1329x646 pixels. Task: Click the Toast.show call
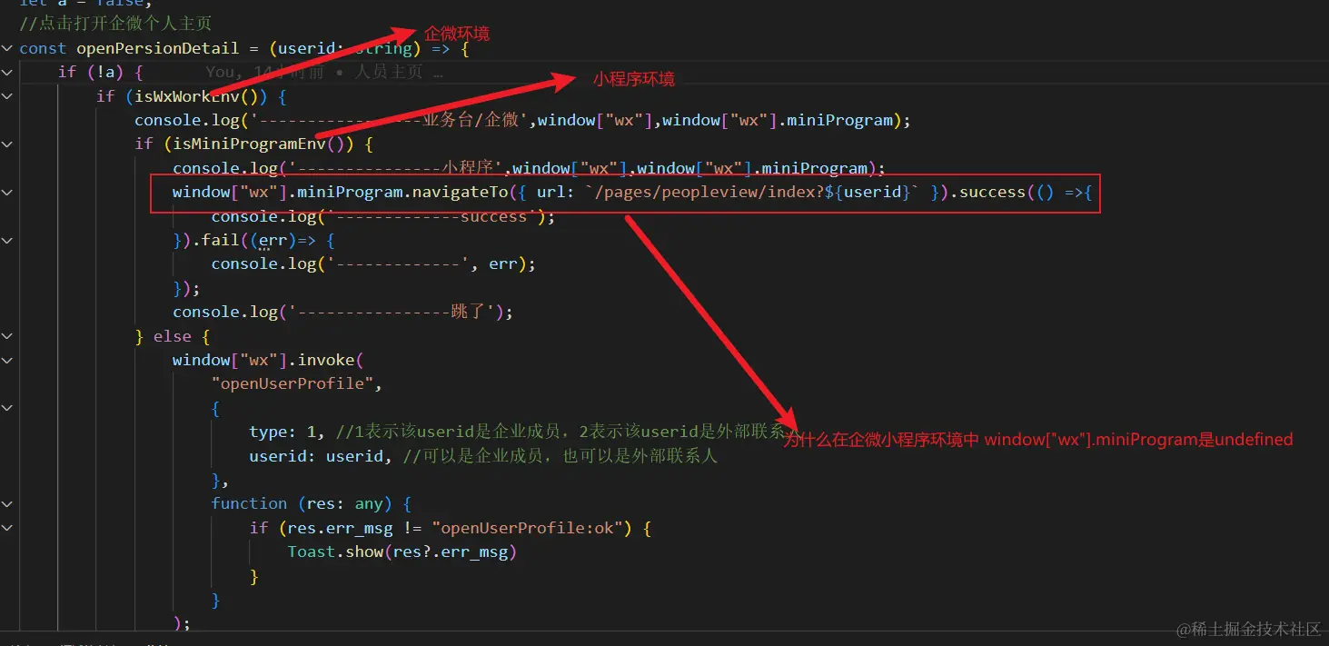click(402, 552)
